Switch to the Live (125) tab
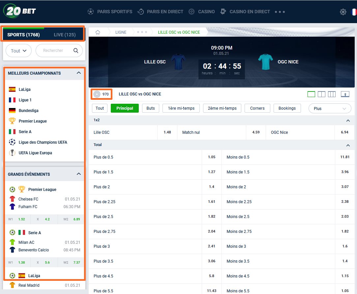The image size is (357, 294). point(65,35)
